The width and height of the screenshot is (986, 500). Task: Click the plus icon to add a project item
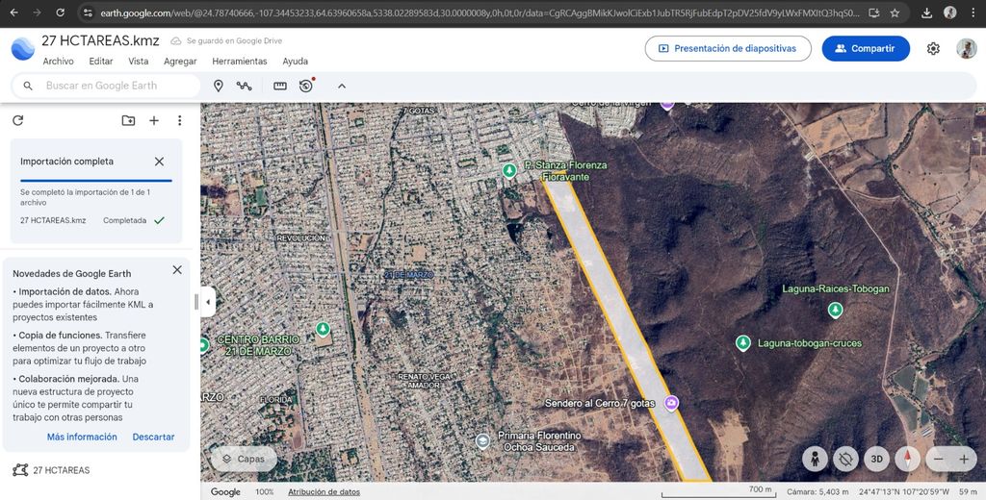(154, 120)
